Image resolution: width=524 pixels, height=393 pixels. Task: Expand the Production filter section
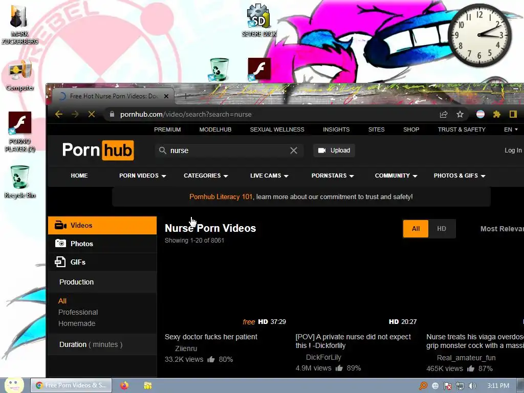point(102,282)
